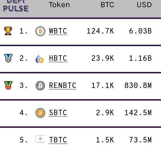Open the WBTC token link

pos(58,31)
